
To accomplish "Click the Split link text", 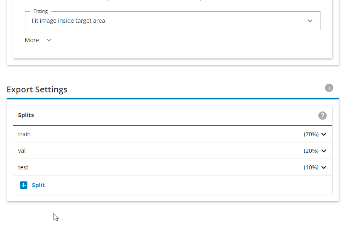I will (x=38, y=185).
